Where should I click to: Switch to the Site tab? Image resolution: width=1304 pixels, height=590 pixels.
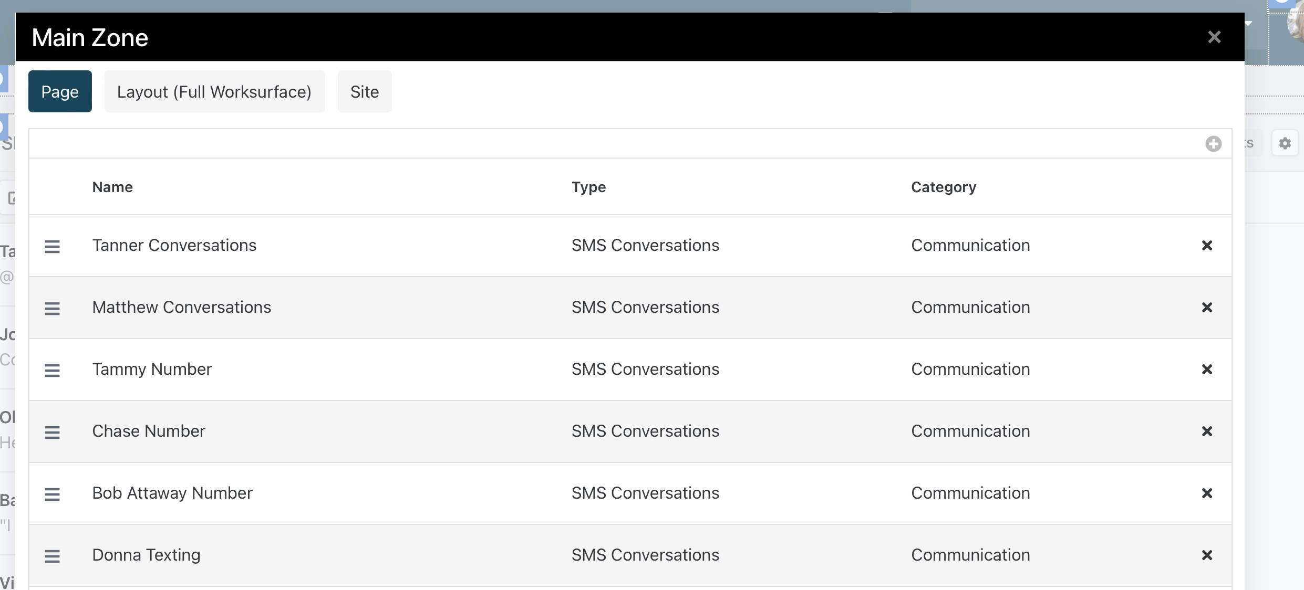(x=365, y=91)
